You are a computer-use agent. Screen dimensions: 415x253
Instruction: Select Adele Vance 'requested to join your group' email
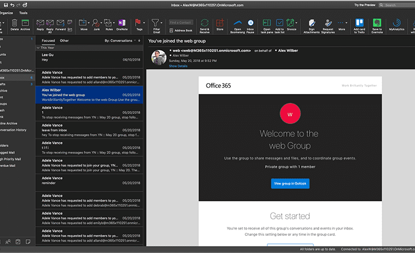coord(89,165)
